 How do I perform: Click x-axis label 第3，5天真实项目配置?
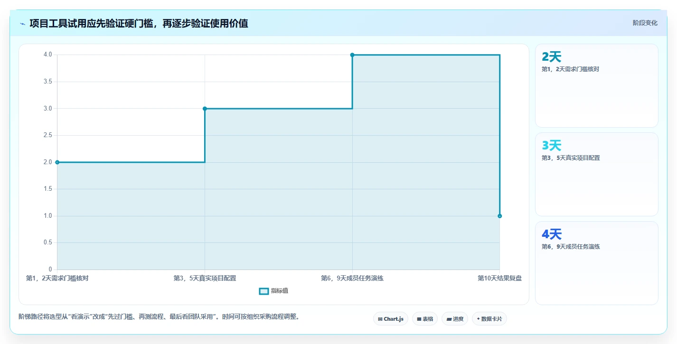click(205, 278)
